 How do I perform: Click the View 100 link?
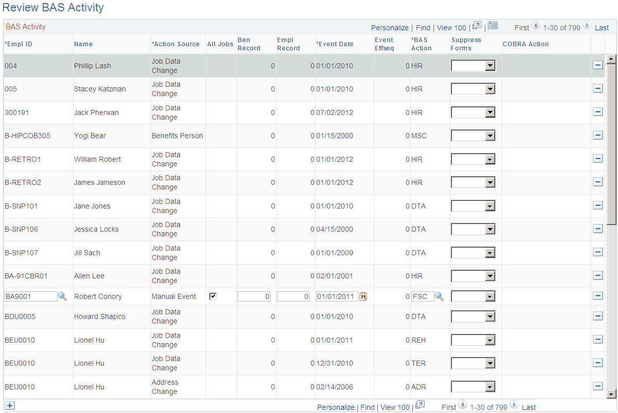(x=451, y=28)
